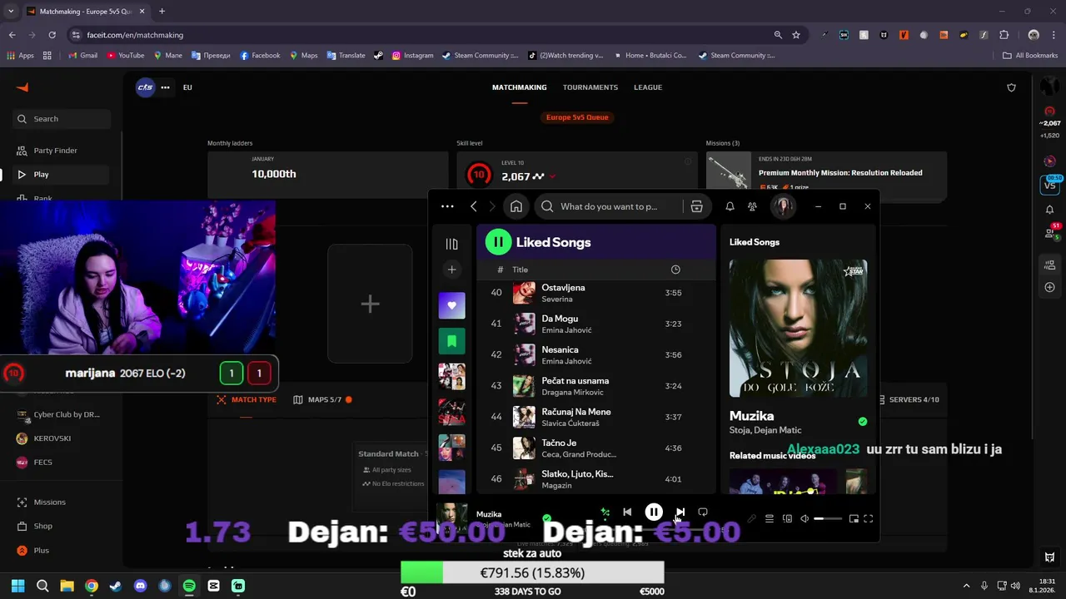Viewport: 1066px width, 599px height.
Task: Open Spotify Friend Activity icon
Action: coord(752,206)
